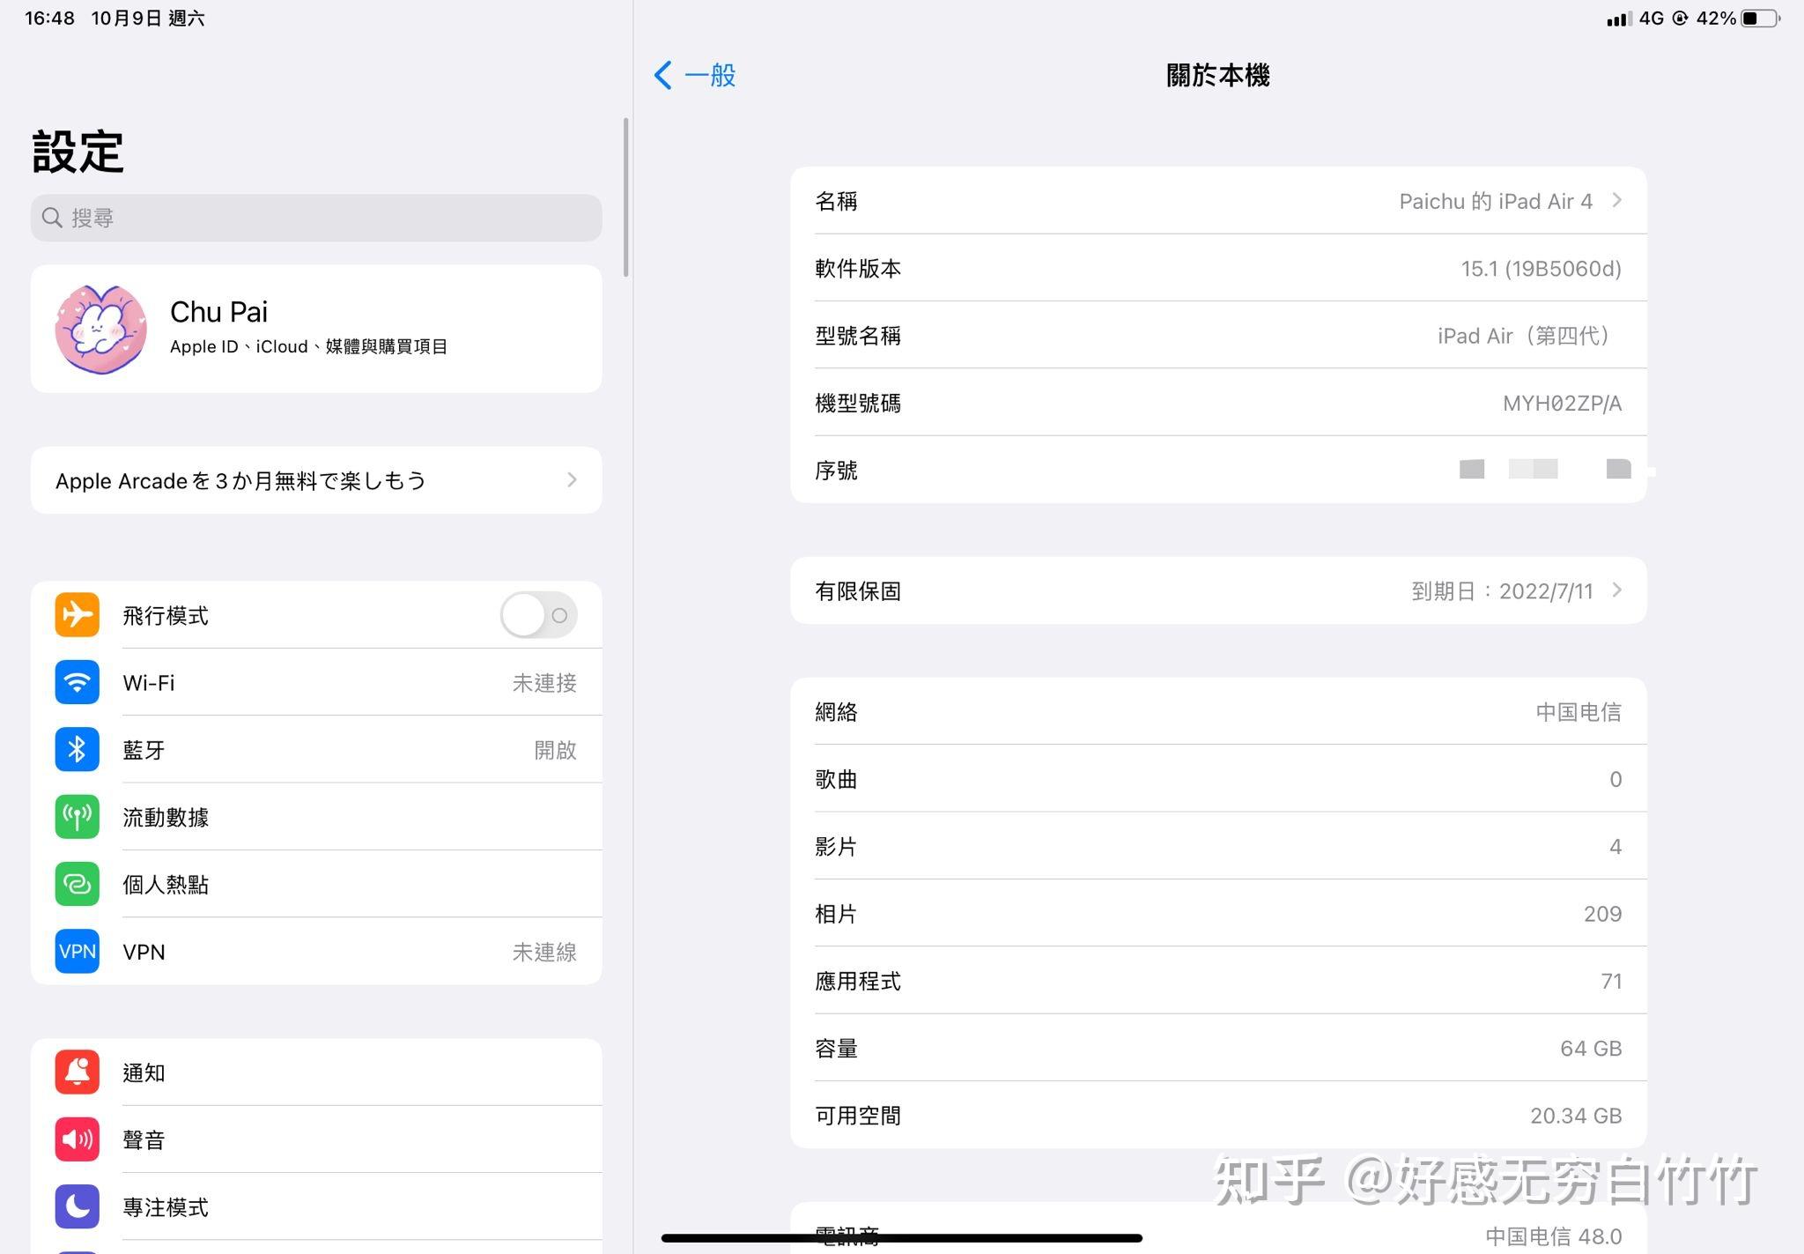The image size is (1804, 1254).
Task: Open 專注模式 settings
Action: pos(316,1206)
